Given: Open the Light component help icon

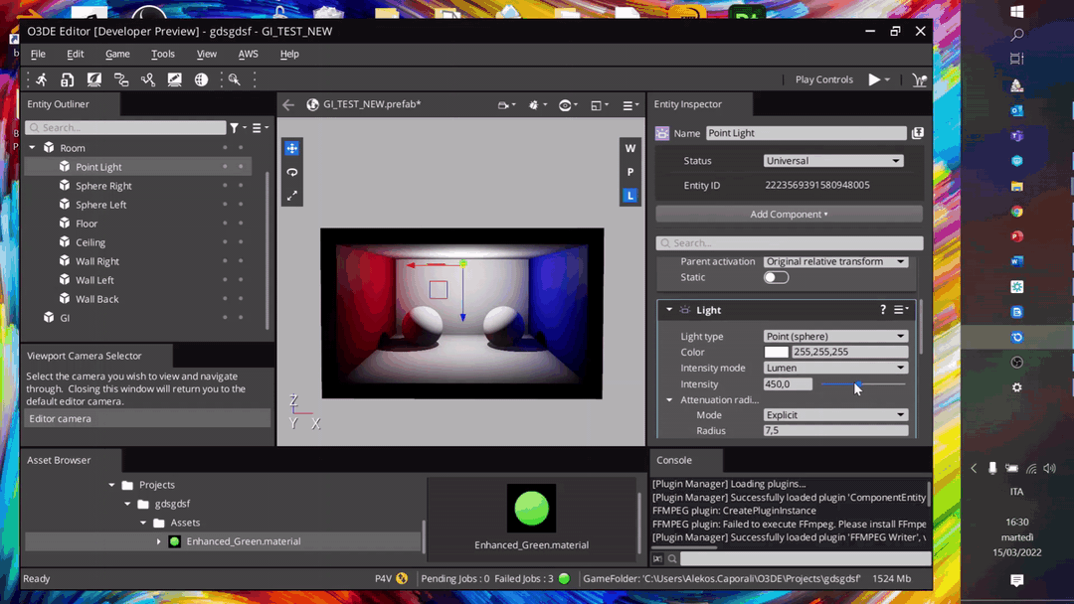Looking at the screenshot, I should [x=882, y=310].
